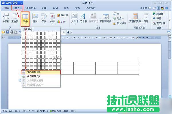Image resolution: width=172 pixels, height=114 pixels.
Task: Click the 首字下沉 drop cap icon
Action: [93, 18]
